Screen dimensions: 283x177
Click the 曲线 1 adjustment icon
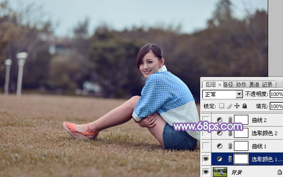pyautogui.click(x=220, y=146)
